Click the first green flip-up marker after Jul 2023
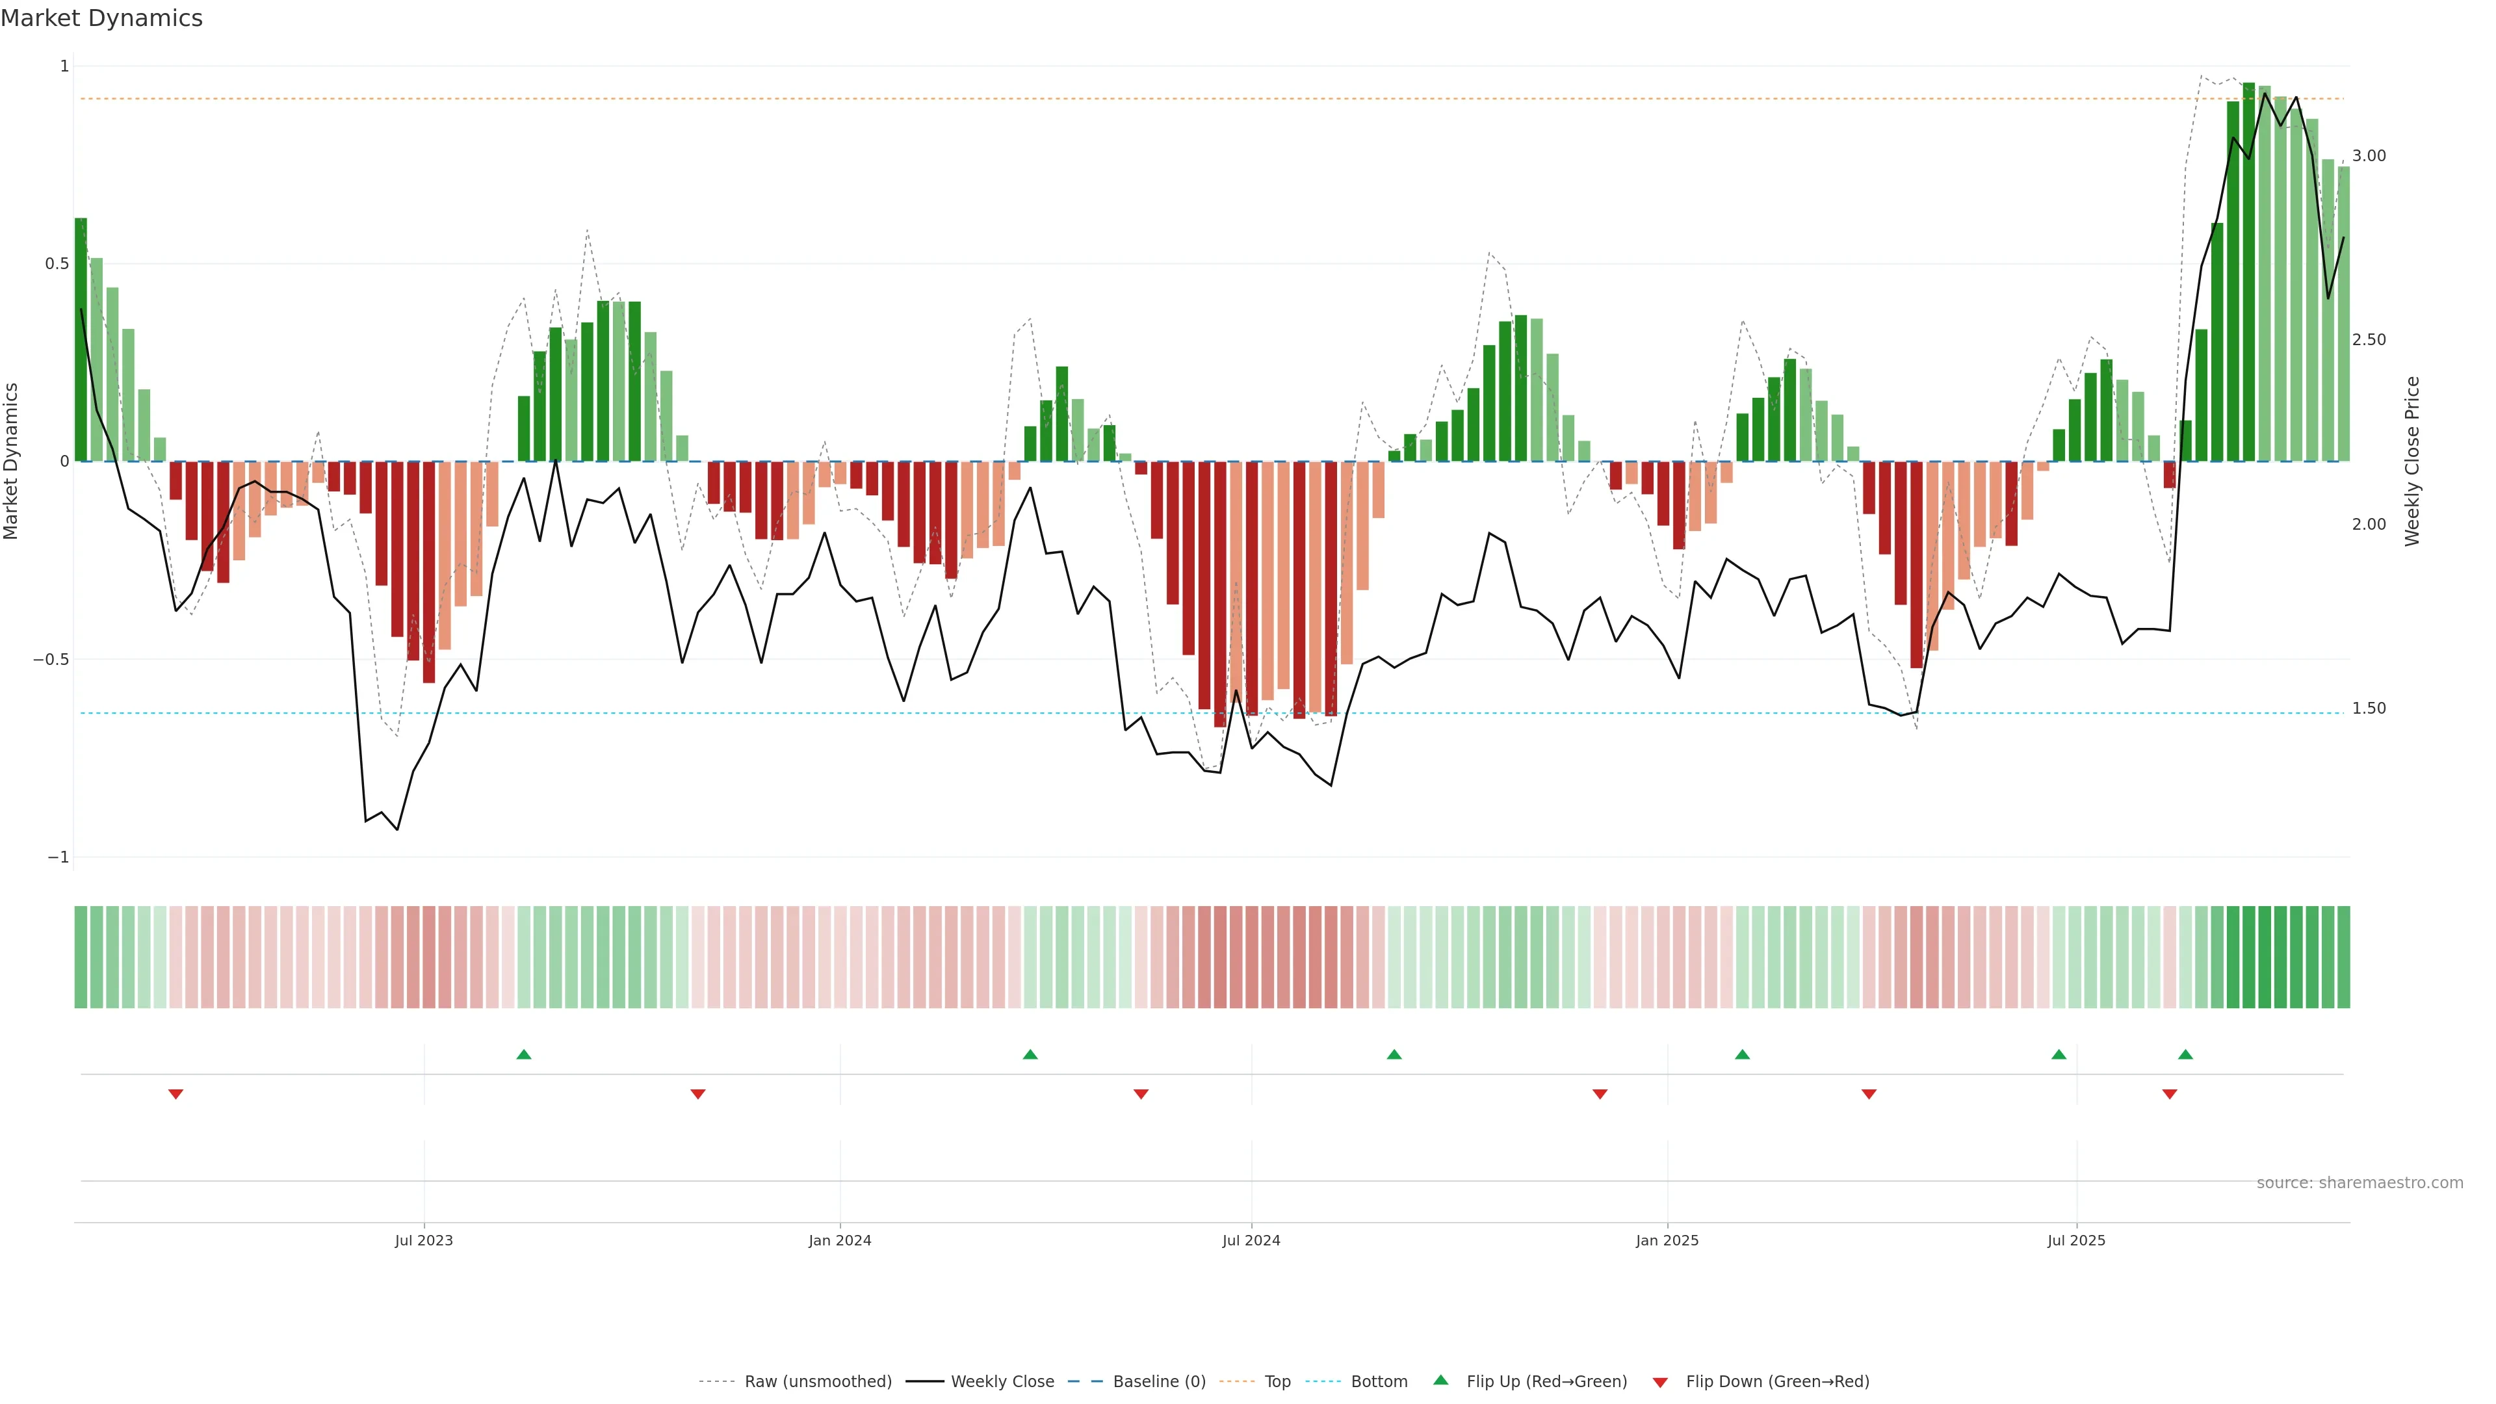 click(x=523, y=1054)
